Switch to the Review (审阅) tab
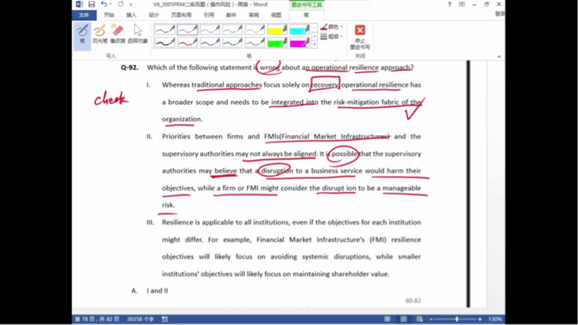578x325 pixels. tap(254, 15)
